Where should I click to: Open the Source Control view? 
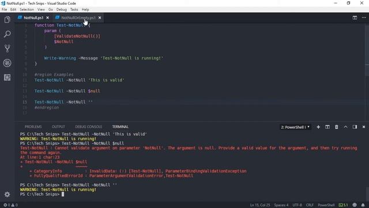coord(7,49)
